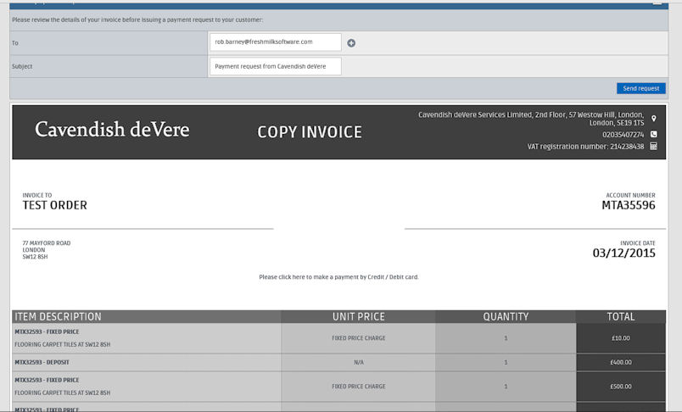Click the plus icon to add recipient
The image size is (682, 412).
pos(351,43)
